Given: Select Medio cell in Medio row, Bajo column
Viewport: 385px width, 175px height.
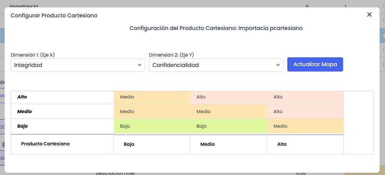Looking at the screenshot, I should click(x=152, y=112).
